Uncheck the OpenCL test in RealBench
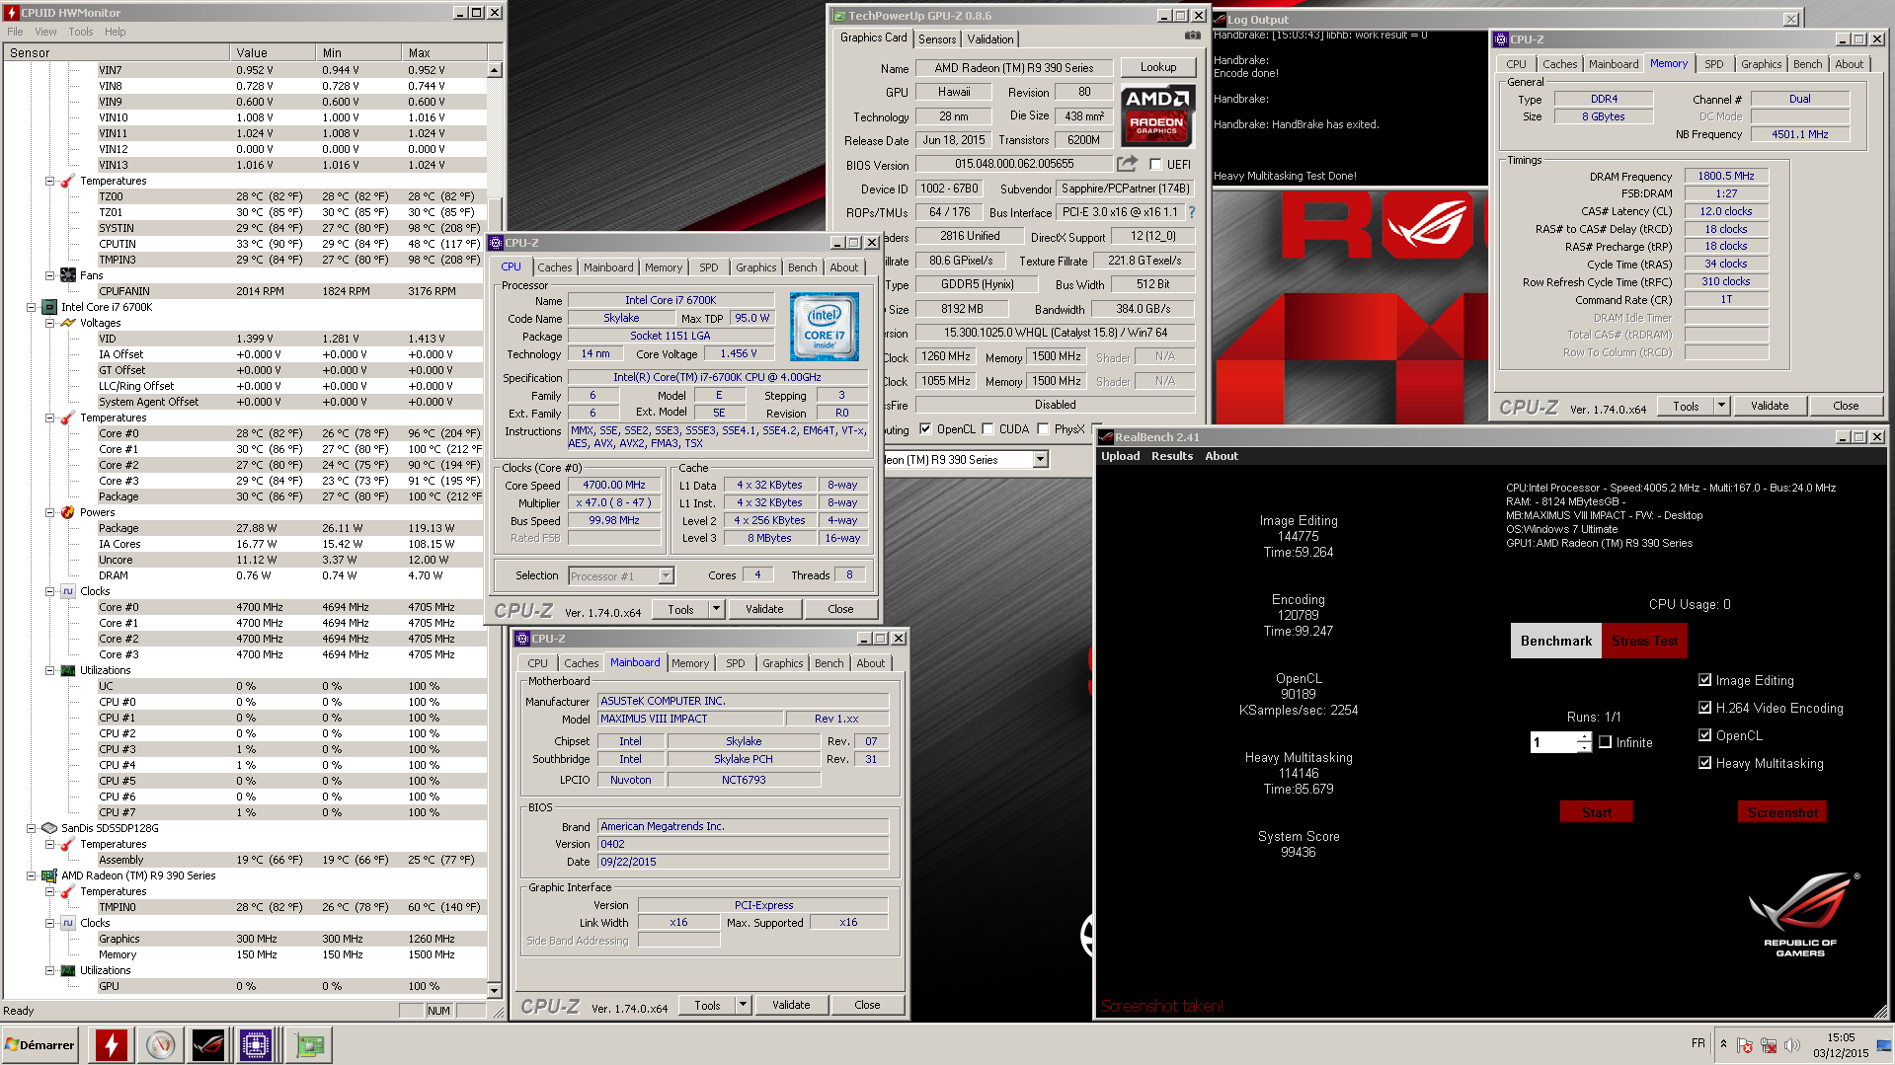The height and width of the screenshot is (1065, 1895). click(1704, 735)
